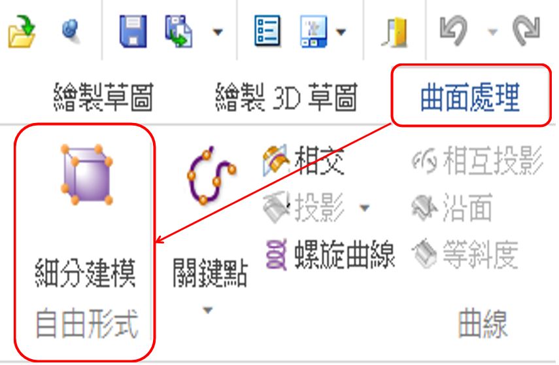Viewport: 559px width, 365px height.
Task: Click the blue floppy Save icon
Action: [x=133, y=31]
